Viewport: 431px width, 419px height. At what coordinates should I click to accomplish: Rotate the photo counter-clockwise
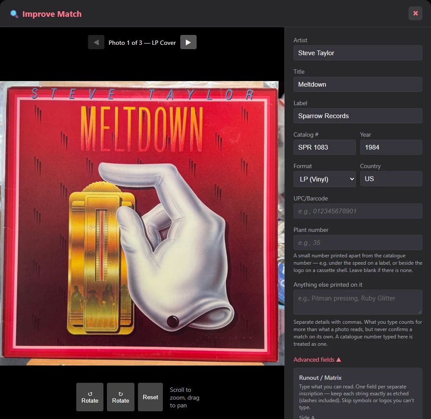(90, 397)
